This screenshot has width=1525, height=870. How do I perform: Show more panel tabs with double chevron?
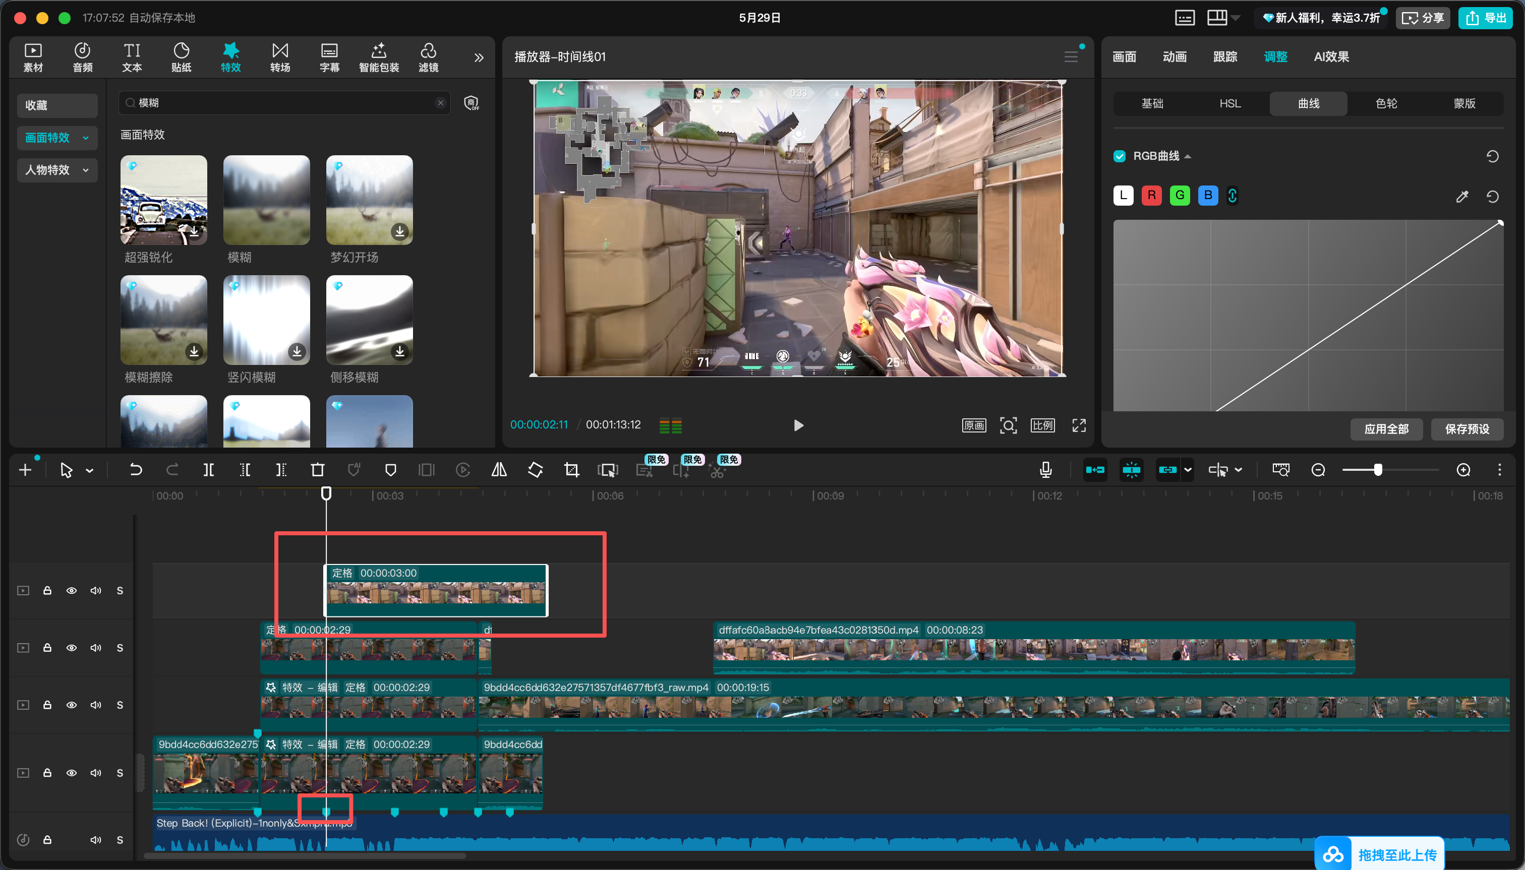(479, 58)
